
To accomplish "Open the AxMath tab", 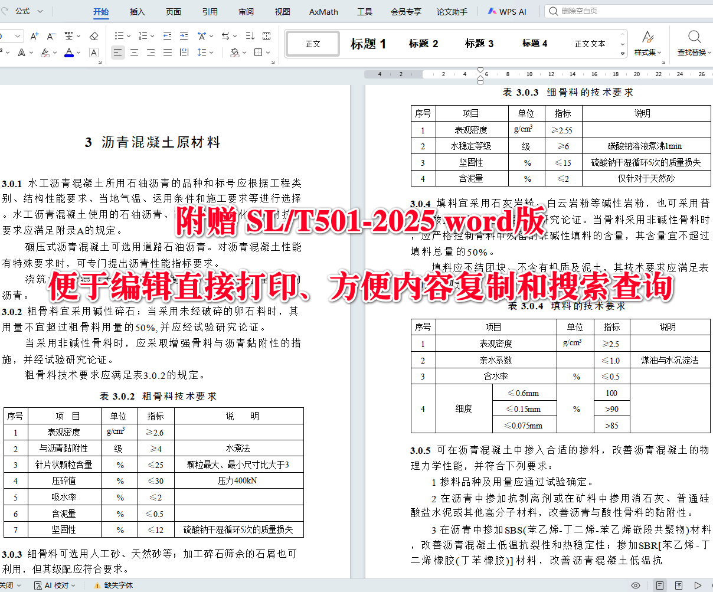I will 323,12.
